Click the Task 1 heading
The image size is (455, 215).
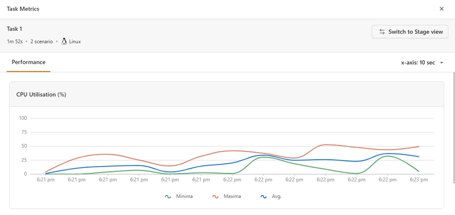14,29
